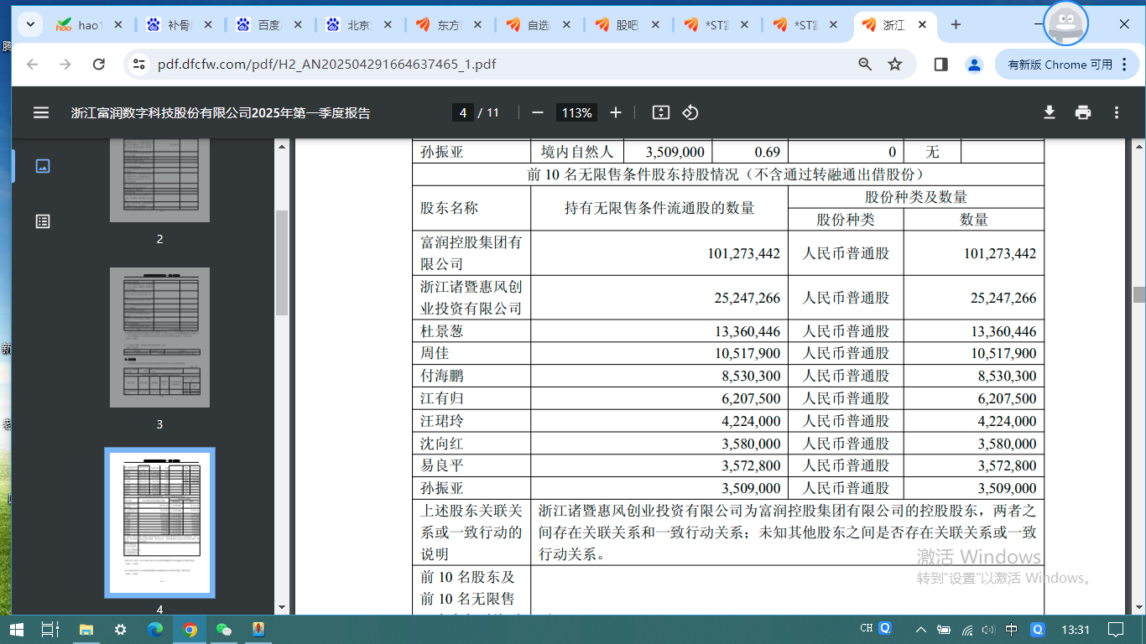Image resolution: width=1146 pixels, height=644 pixels.
Task: Close the 浙江 active tab
Action: coord(922,25)
